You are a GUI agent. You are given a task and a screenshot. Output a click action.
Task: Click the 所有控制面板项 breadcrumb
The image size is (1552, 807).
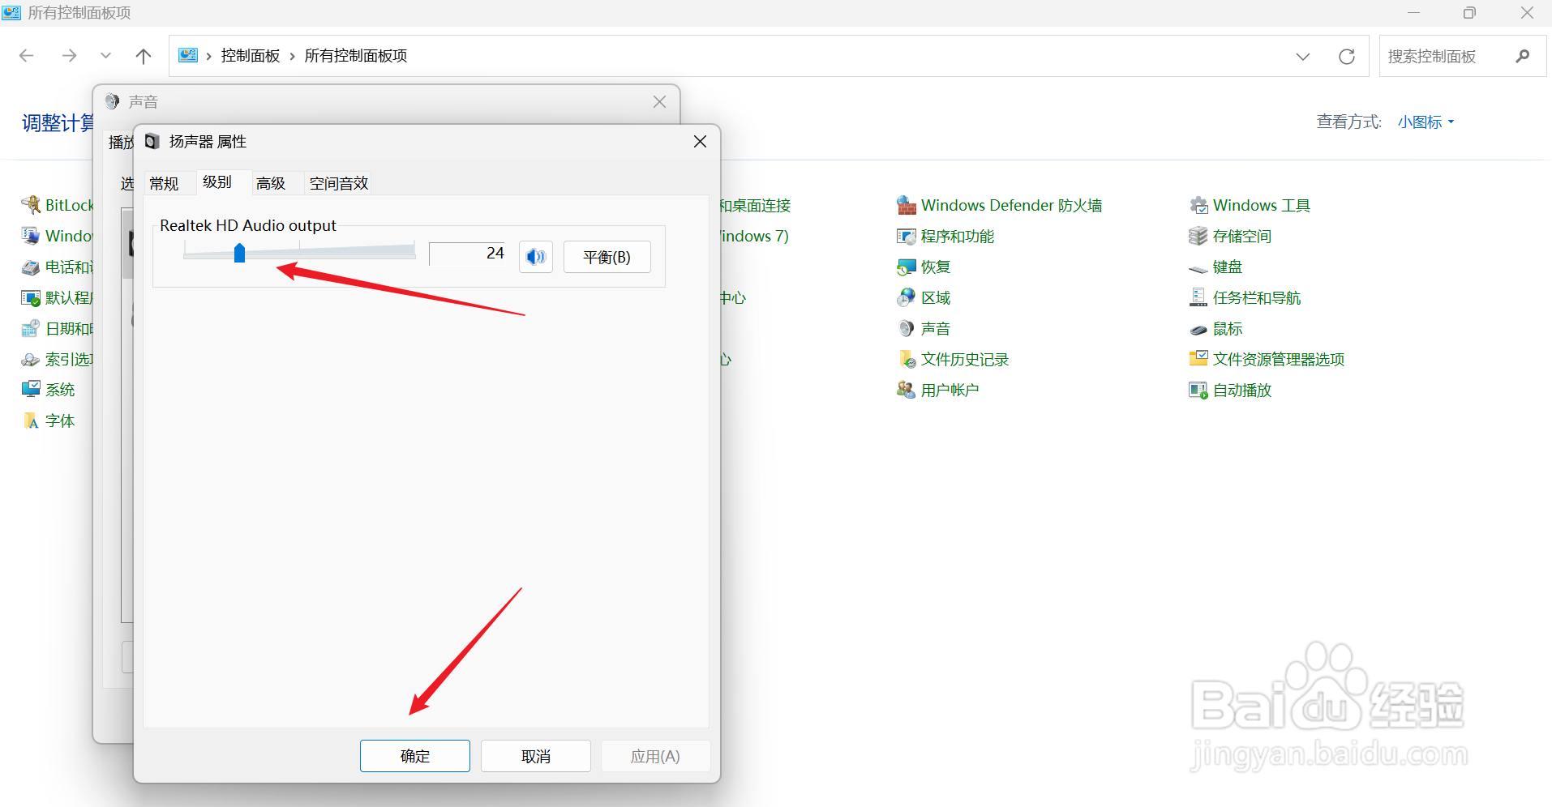[356, 56]
